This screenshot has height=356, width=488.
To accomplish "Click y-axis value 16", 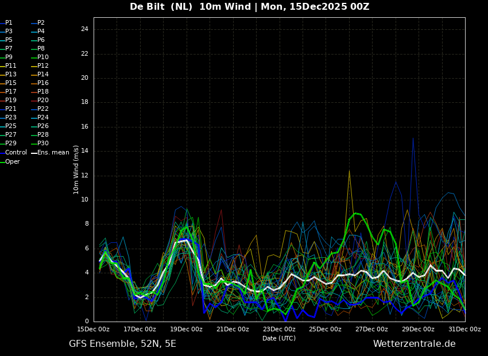I will point(84,127).
